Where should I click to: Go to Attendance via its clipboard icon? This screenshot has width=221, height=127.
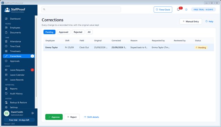6,41
